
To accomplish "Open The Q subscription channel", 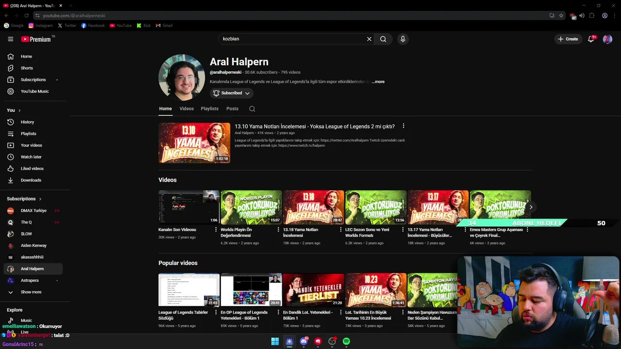I will 33,222.
